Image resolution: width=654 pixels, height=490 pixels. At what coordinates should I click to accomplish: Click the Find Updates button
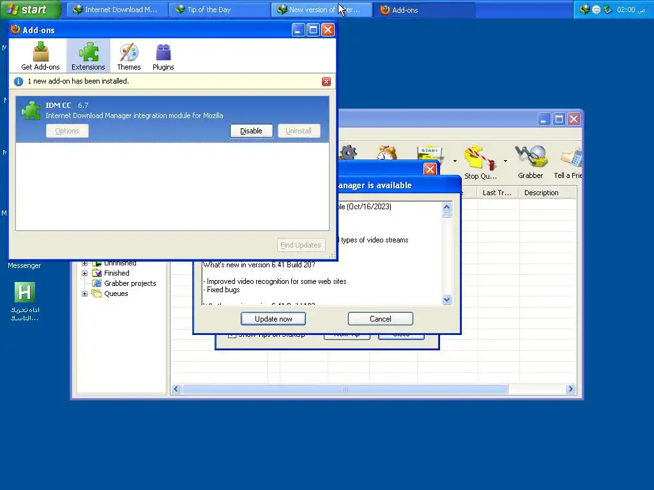point(301,245)
